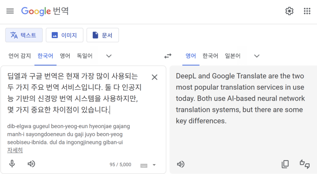This screenshot has width=317, height=174.
Task: Copy the translation to clipboard
Action: [x=285, y=164]
